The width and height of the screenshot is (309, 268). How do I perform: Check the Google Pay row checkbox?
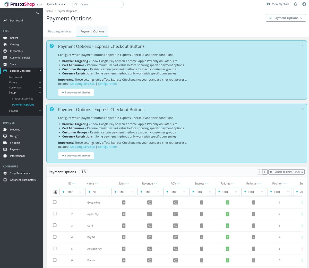click(55, 202)
